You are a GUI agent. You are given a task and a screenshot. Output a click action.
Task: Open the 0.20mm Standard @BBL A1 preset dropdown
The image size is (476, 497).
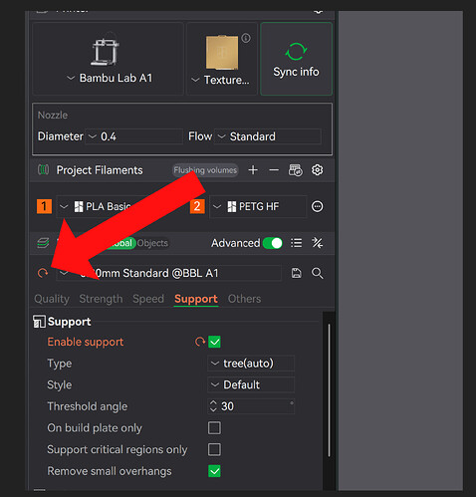pos(168,273)
